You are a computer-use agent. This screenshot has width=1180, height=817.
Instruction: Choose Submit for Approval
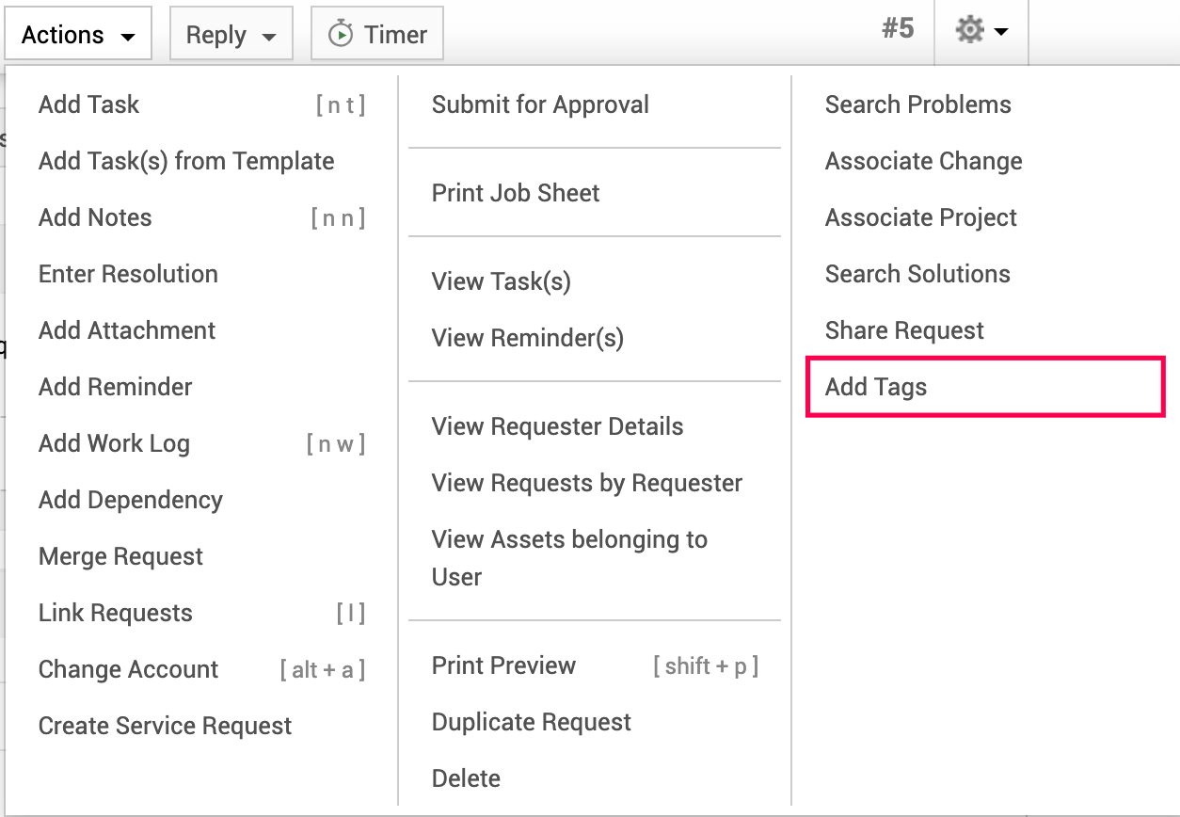pyautogui.click(x=540, y=104)
